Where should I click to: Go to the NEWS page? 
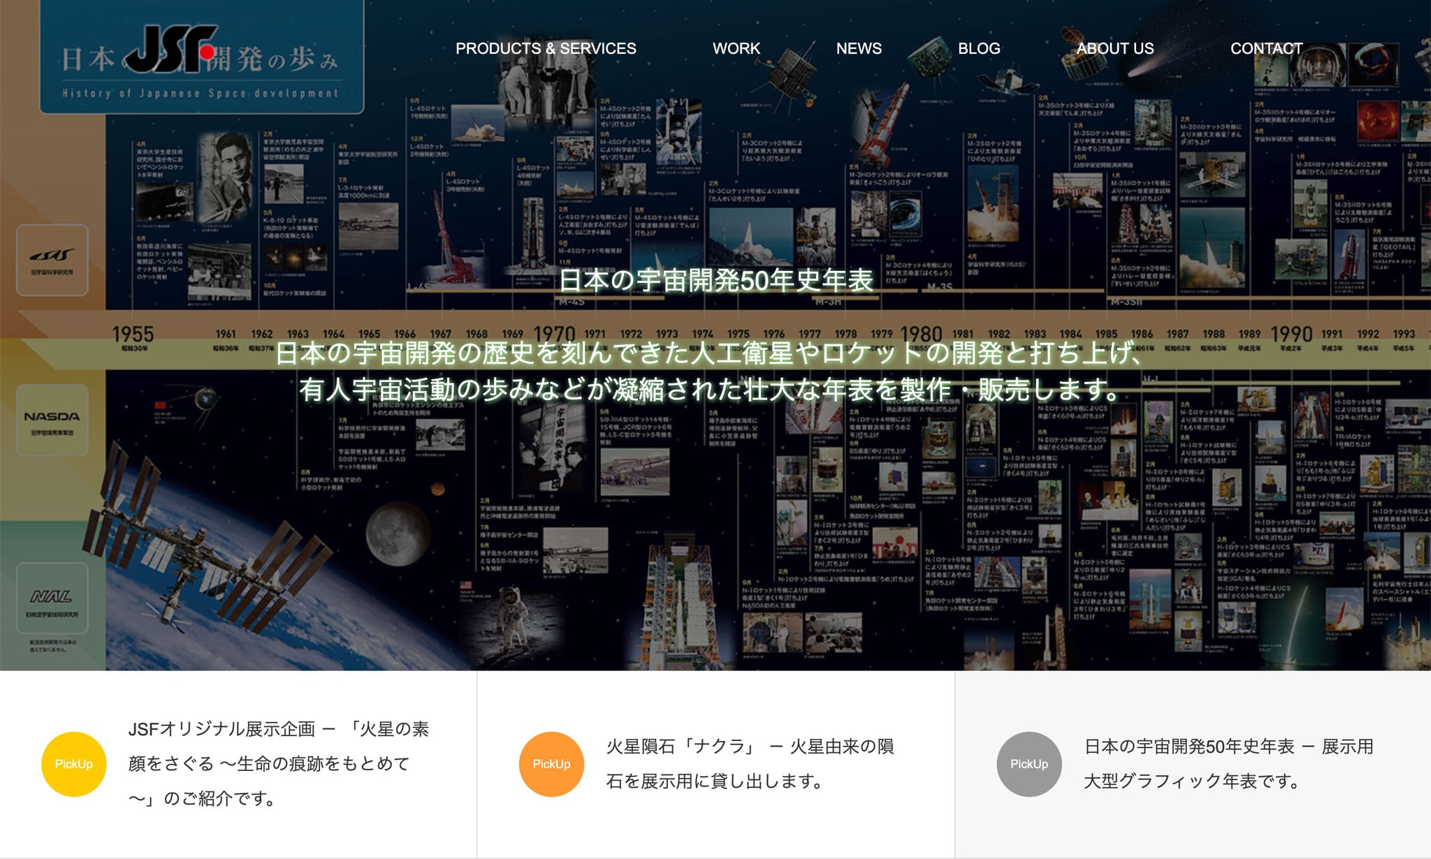(859, 48)
